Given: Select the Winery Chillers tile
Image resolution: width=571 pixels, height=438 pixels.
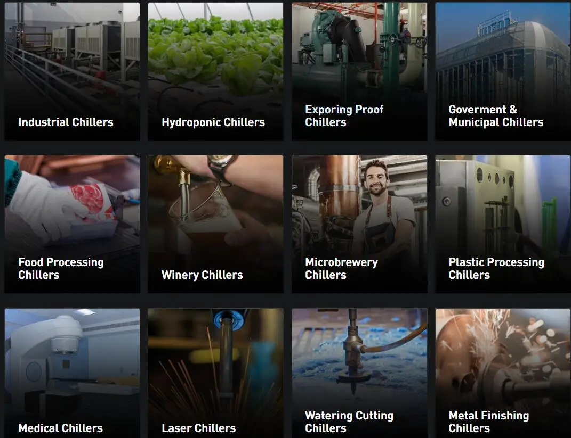Looking at the screenshot, I should point(215,224).
